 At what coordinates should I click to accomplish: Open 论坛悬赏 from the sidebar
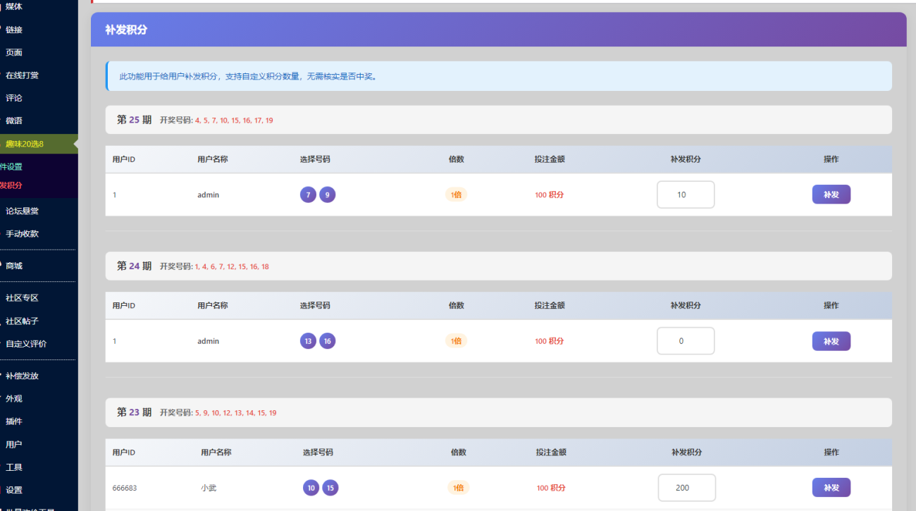point(22,211)
